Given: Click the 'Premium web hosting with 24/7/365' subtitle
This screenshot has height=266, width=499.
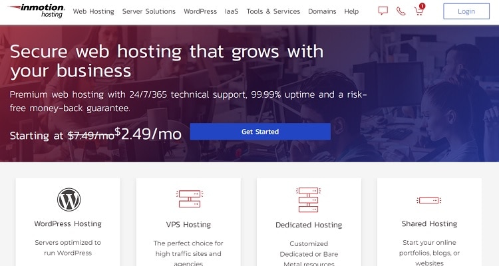Looking at the screenshot, I should pos(188,101).
